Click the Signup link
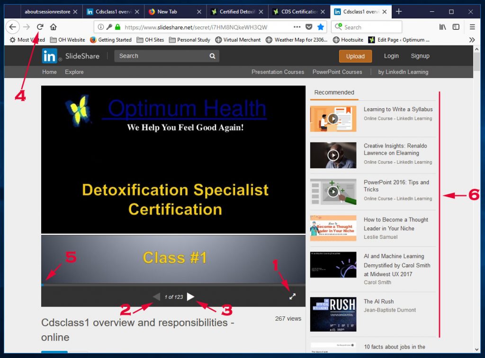The width and height of the screenshot is (485, 358). click(x=420, y=56)
